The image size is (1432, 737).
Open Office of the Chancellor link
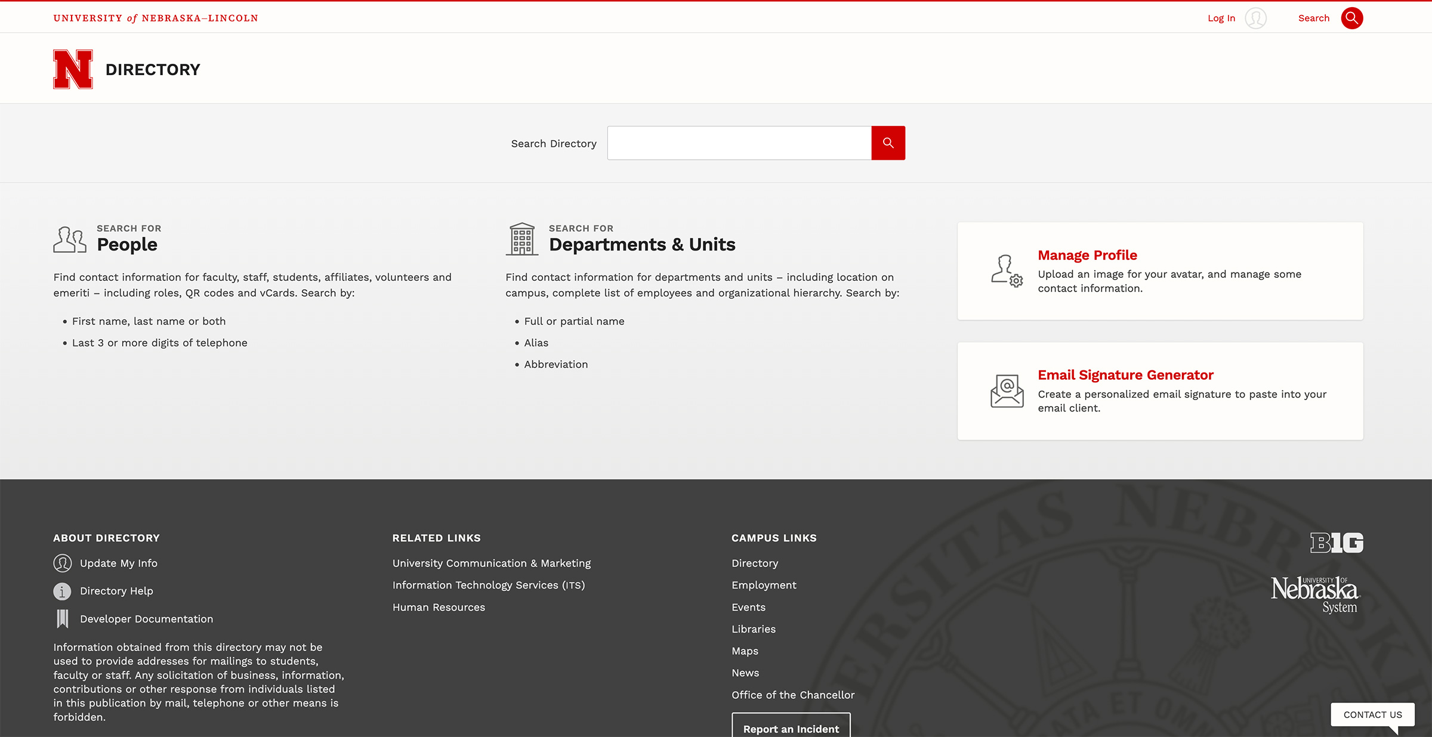(x=793, y=695)
